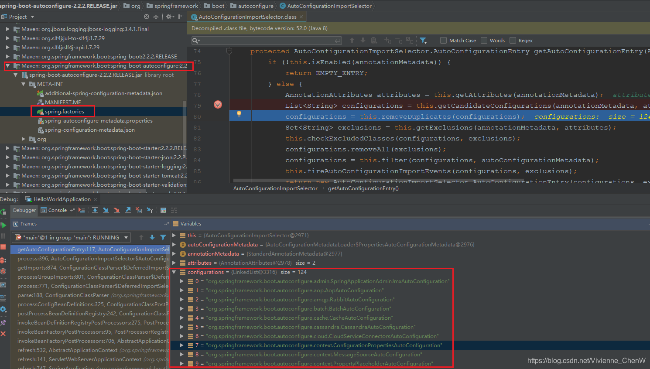Viewport: 650px width, 369px height.
Task: Select additional-spring-configuration-metadata.json file
Action: tap(103, 93)
